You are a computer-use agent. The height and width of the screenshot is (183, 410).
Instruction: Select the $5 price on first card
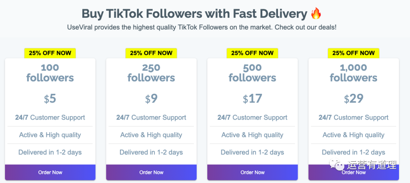click(50, 99)
